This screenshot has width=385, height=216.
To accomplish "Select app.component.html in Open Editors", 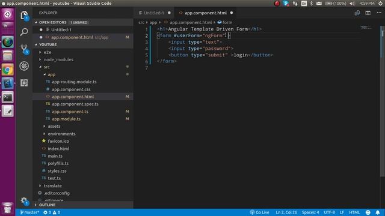I will coord(83,37).
